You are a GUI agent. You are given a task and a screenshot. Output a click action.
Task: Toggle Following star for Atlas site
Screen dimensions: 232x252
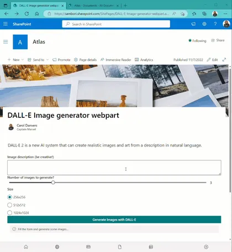pos(197,40)
